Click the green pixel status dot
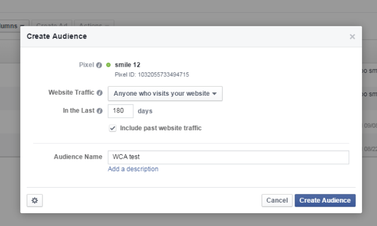The width and height of the screenshot is (377, 226). click(109, 65)
